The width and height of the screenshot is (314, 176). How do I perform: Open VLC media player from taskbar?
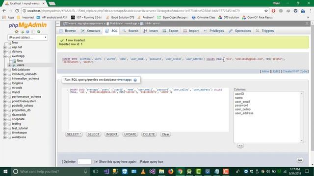point(143,172)
